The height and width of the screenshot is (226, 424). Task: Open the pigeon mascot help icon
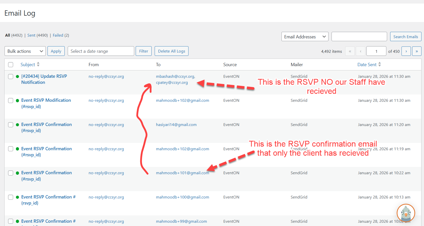406,213
